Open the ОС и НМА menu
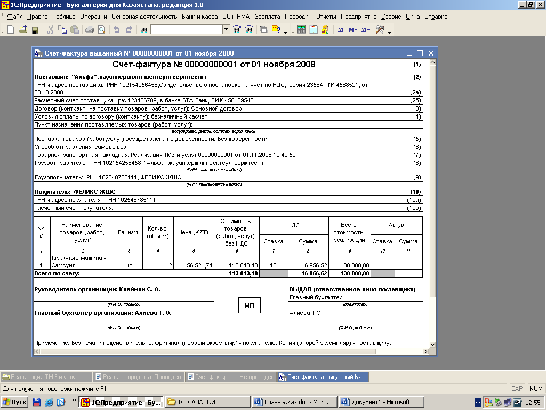Screen dimensions: 546x410 (x=236, y=17)
